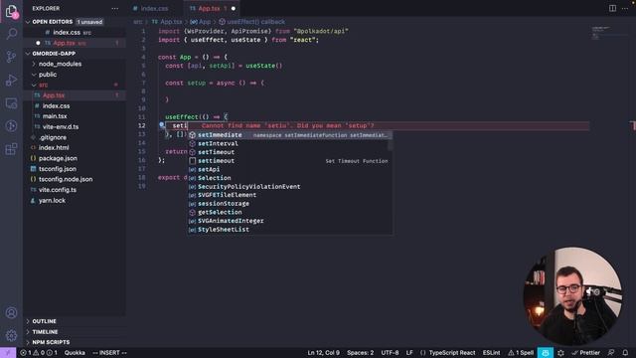Open editor more actions ellipsis
This screenshot has width=636, height=358.
point(625,8)
